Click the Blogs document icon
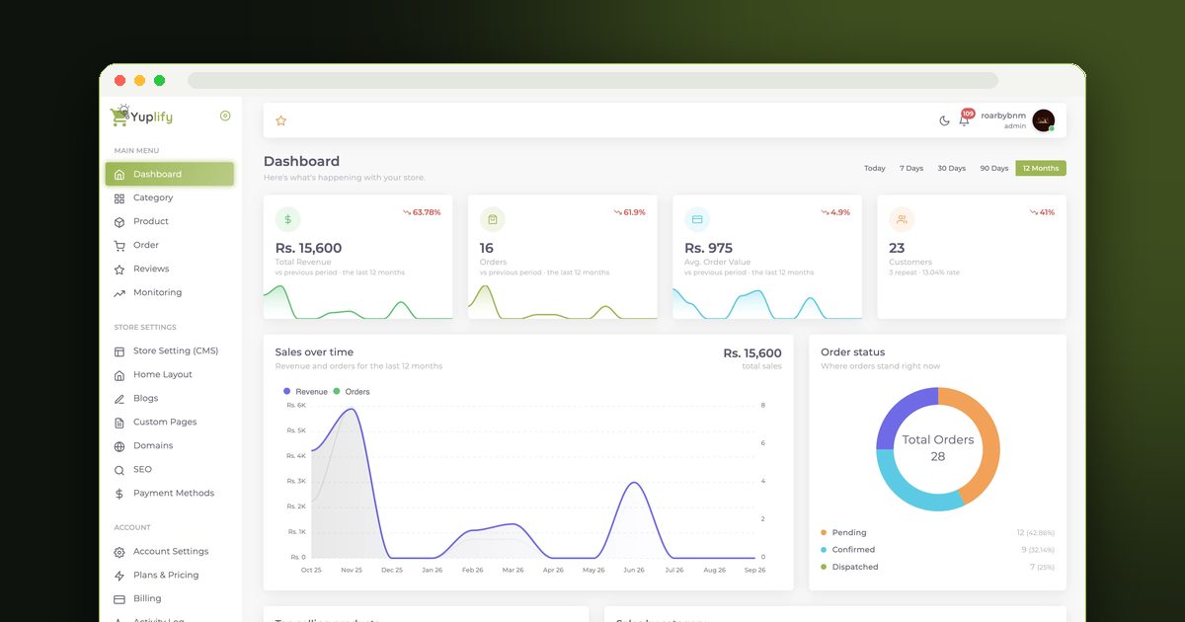Screen dimensions: 1185x622 click(119, 399)
